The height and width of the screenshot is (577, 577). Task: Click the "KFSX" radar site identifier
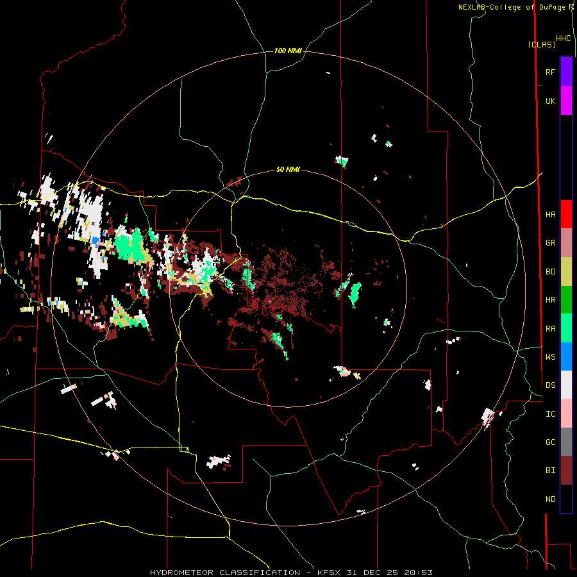[330, 573]
